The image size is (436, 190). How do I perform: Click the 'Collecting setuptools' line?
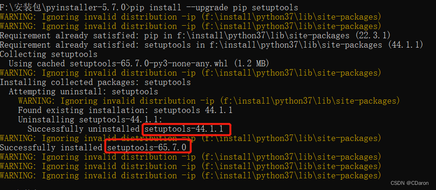click(x=49, y=54)
